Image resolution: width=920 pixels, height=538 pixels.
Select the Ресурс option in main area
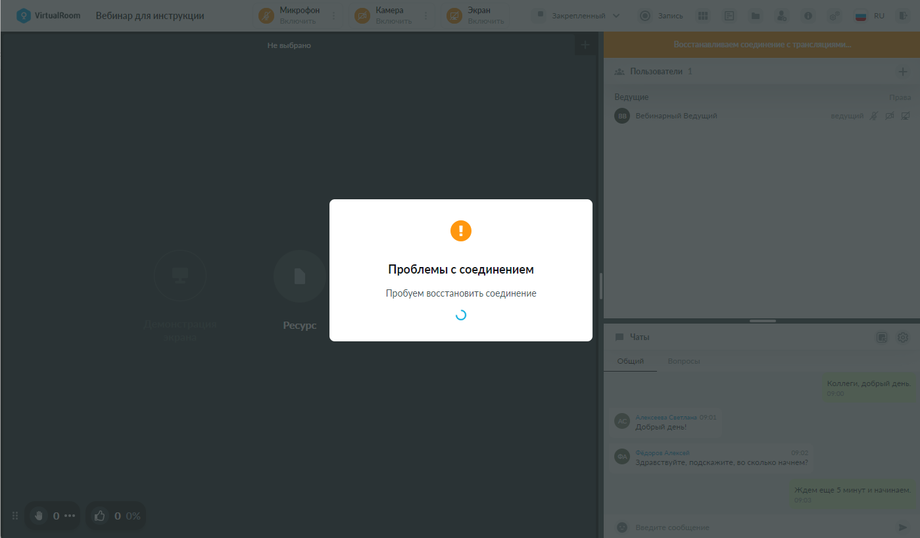pyautogui.click(x=300, y=291)
